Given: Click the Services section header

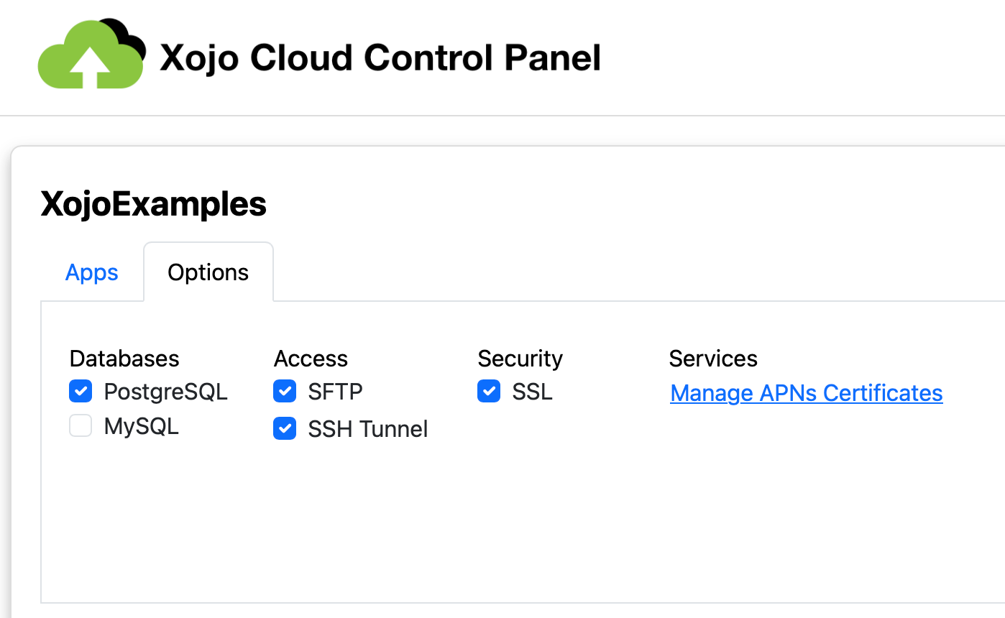Looking at the screenshot, I should (x=713, y=358).
